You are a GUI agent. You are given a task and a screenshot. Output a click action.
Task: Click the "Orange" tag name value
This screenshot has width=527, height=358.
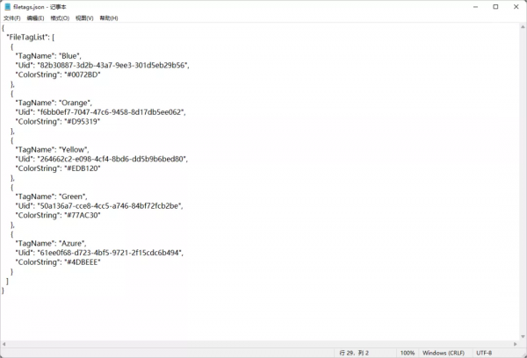(75, 103)
